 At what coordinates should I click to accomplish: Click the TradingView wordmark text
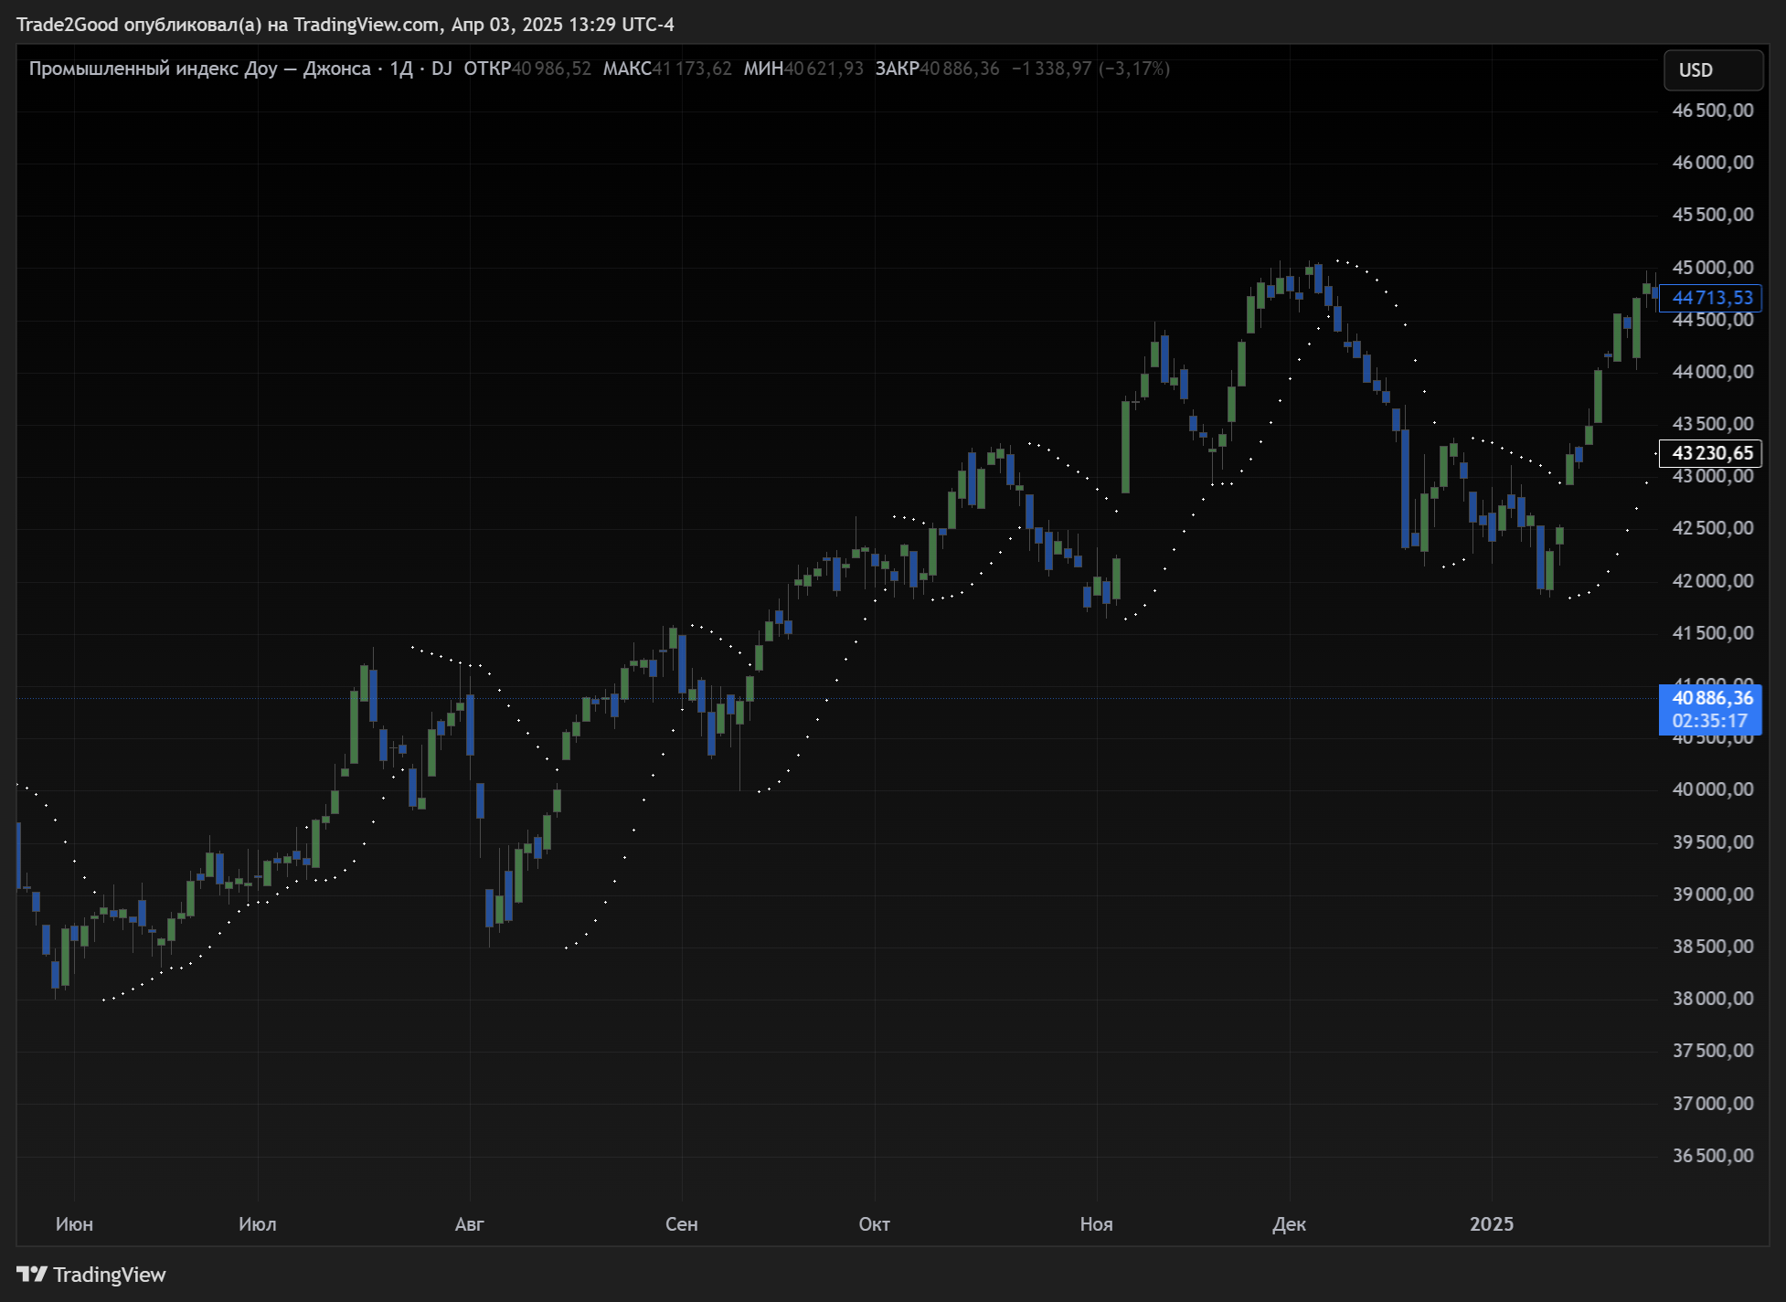(x=110, y=1275)
